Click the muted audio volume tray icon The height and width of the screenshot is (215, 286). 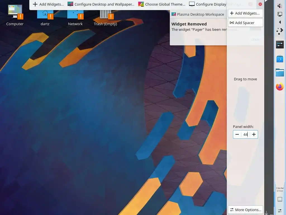pyautogui.click(x=280, y=6)
